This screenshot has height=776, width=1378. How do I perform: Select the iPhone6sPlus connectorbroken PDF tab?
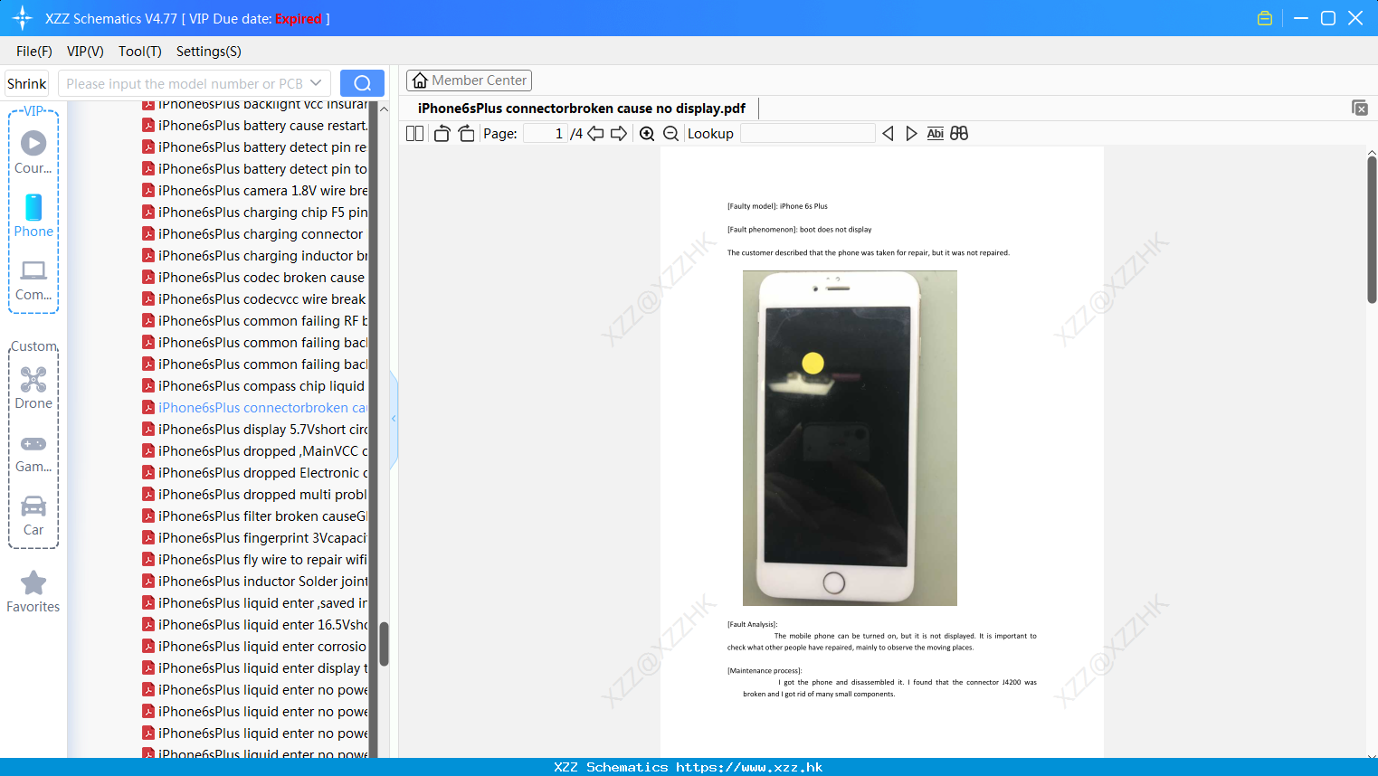click(582, 109)
